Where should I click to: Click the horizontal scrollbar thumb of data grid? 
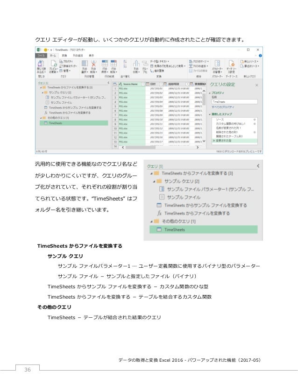tap(141, 147)
